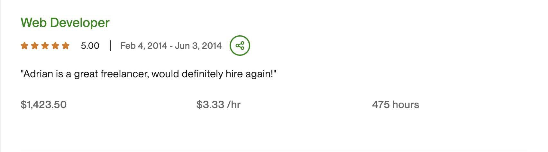Click the second orange rating star
The image size is (548, 152).
(x=35, y=46)
